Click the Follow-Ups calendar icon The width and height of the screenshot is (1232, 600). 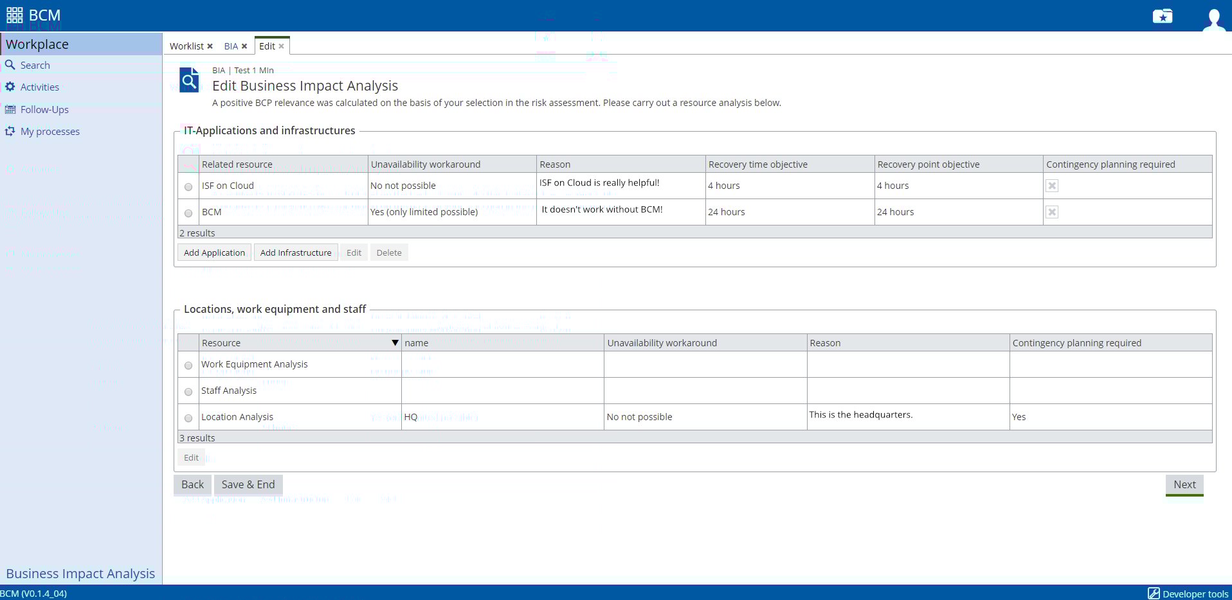point(10,109)
